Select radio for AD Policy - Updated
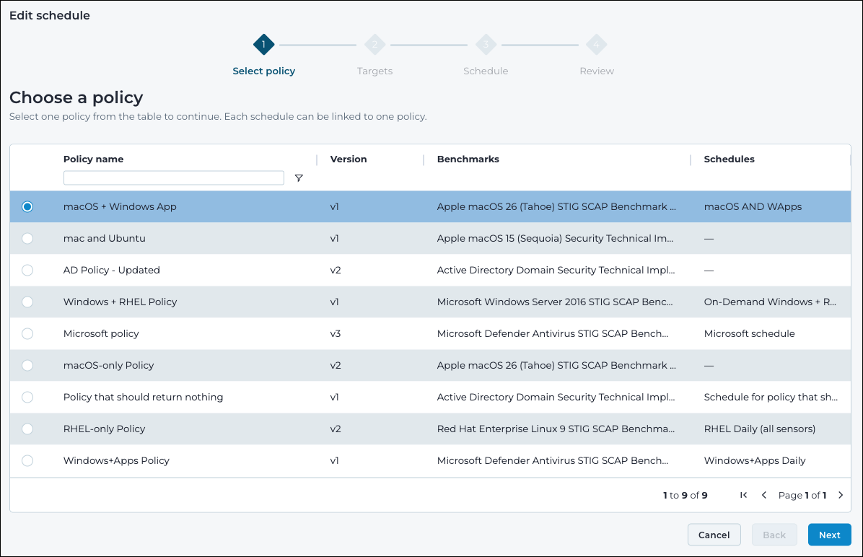The image size is (863, 557). (x=27, y=271)
